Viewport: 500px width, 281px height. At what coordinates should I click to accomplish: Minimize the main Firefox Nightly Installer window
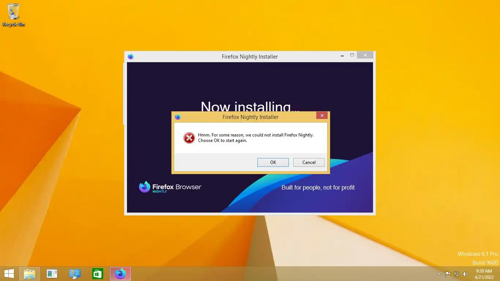point(342,56)
